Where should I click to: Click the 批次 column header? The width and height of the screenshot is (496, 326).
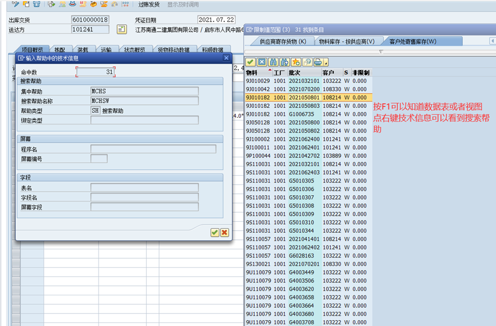click(x=304, y=73)
